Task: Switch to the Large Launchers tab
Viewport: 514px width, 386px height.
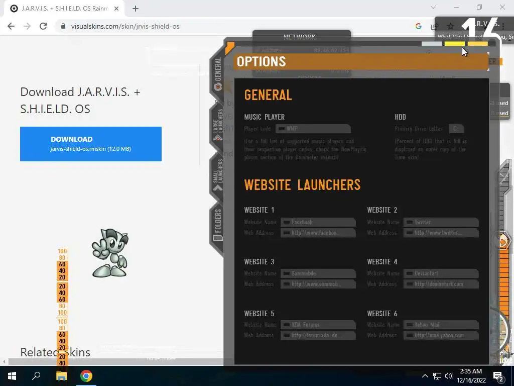Action: [218, 125]
